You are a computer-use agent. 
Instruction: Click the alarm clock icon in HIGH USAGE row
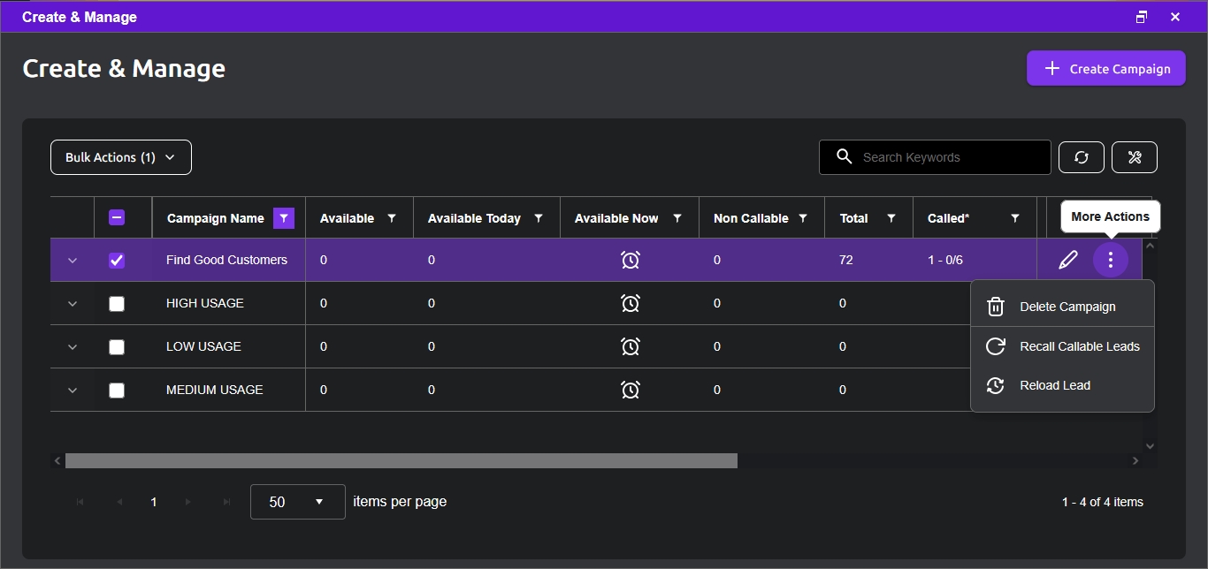pos(631,303)
